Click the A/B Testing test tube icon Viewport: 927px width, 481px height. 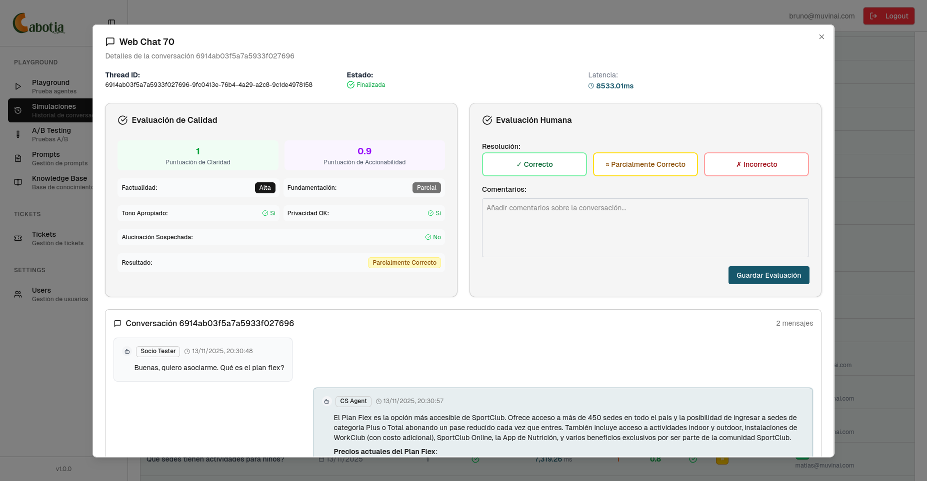click(x=18, y=134)
